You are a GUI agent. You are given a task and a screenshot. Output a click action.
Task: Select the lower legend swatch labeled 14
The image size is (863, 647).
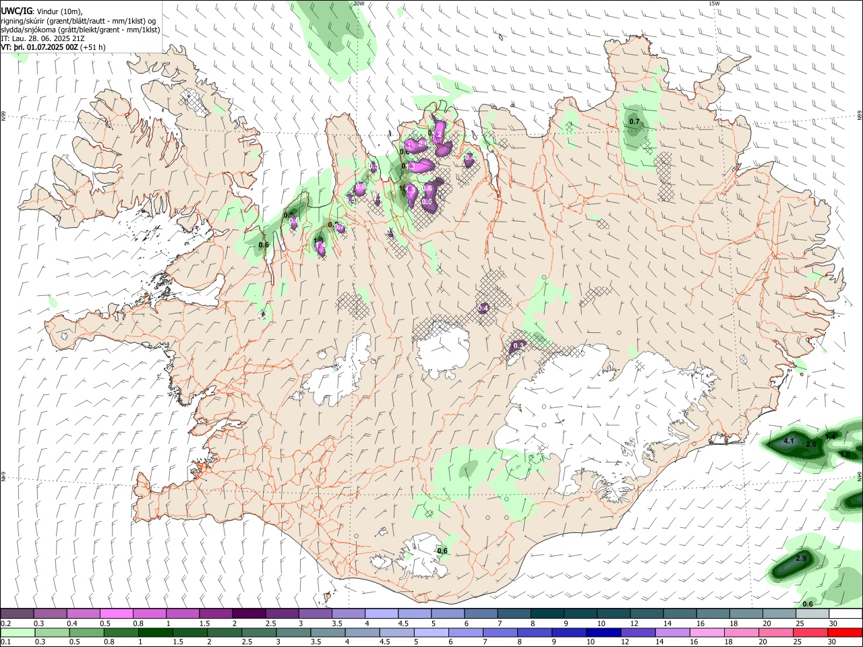tap(672, 632)
